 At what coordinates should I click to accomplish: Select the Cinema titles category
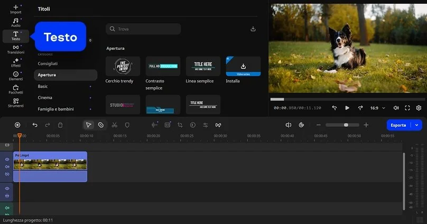pos(45,98)
